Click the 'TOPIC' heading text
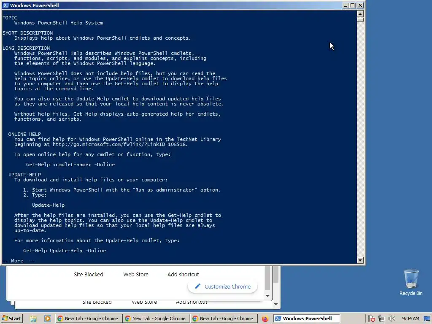Screen dimensions: 432x324 click(10, 18)
